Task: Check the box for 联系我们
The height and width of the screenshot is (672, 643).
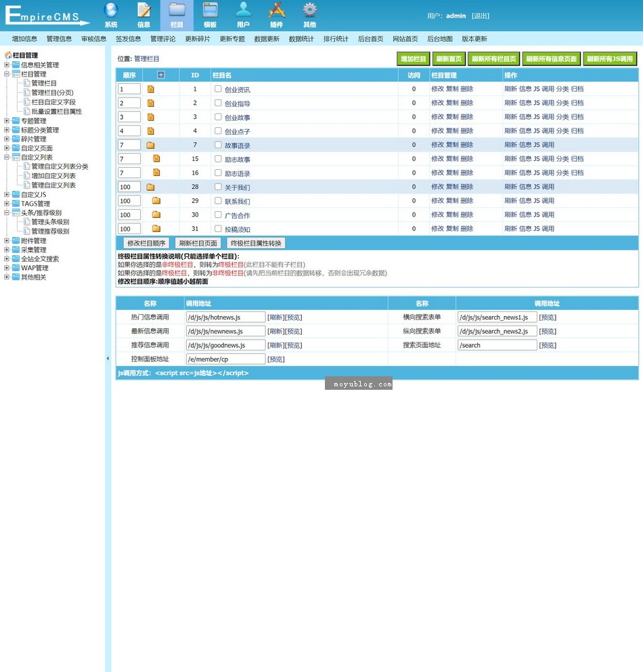Action: [218, 200]
